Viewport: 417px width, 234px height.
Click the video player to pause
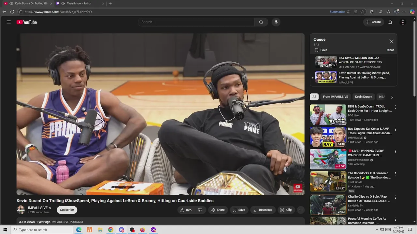coord(161,114)
